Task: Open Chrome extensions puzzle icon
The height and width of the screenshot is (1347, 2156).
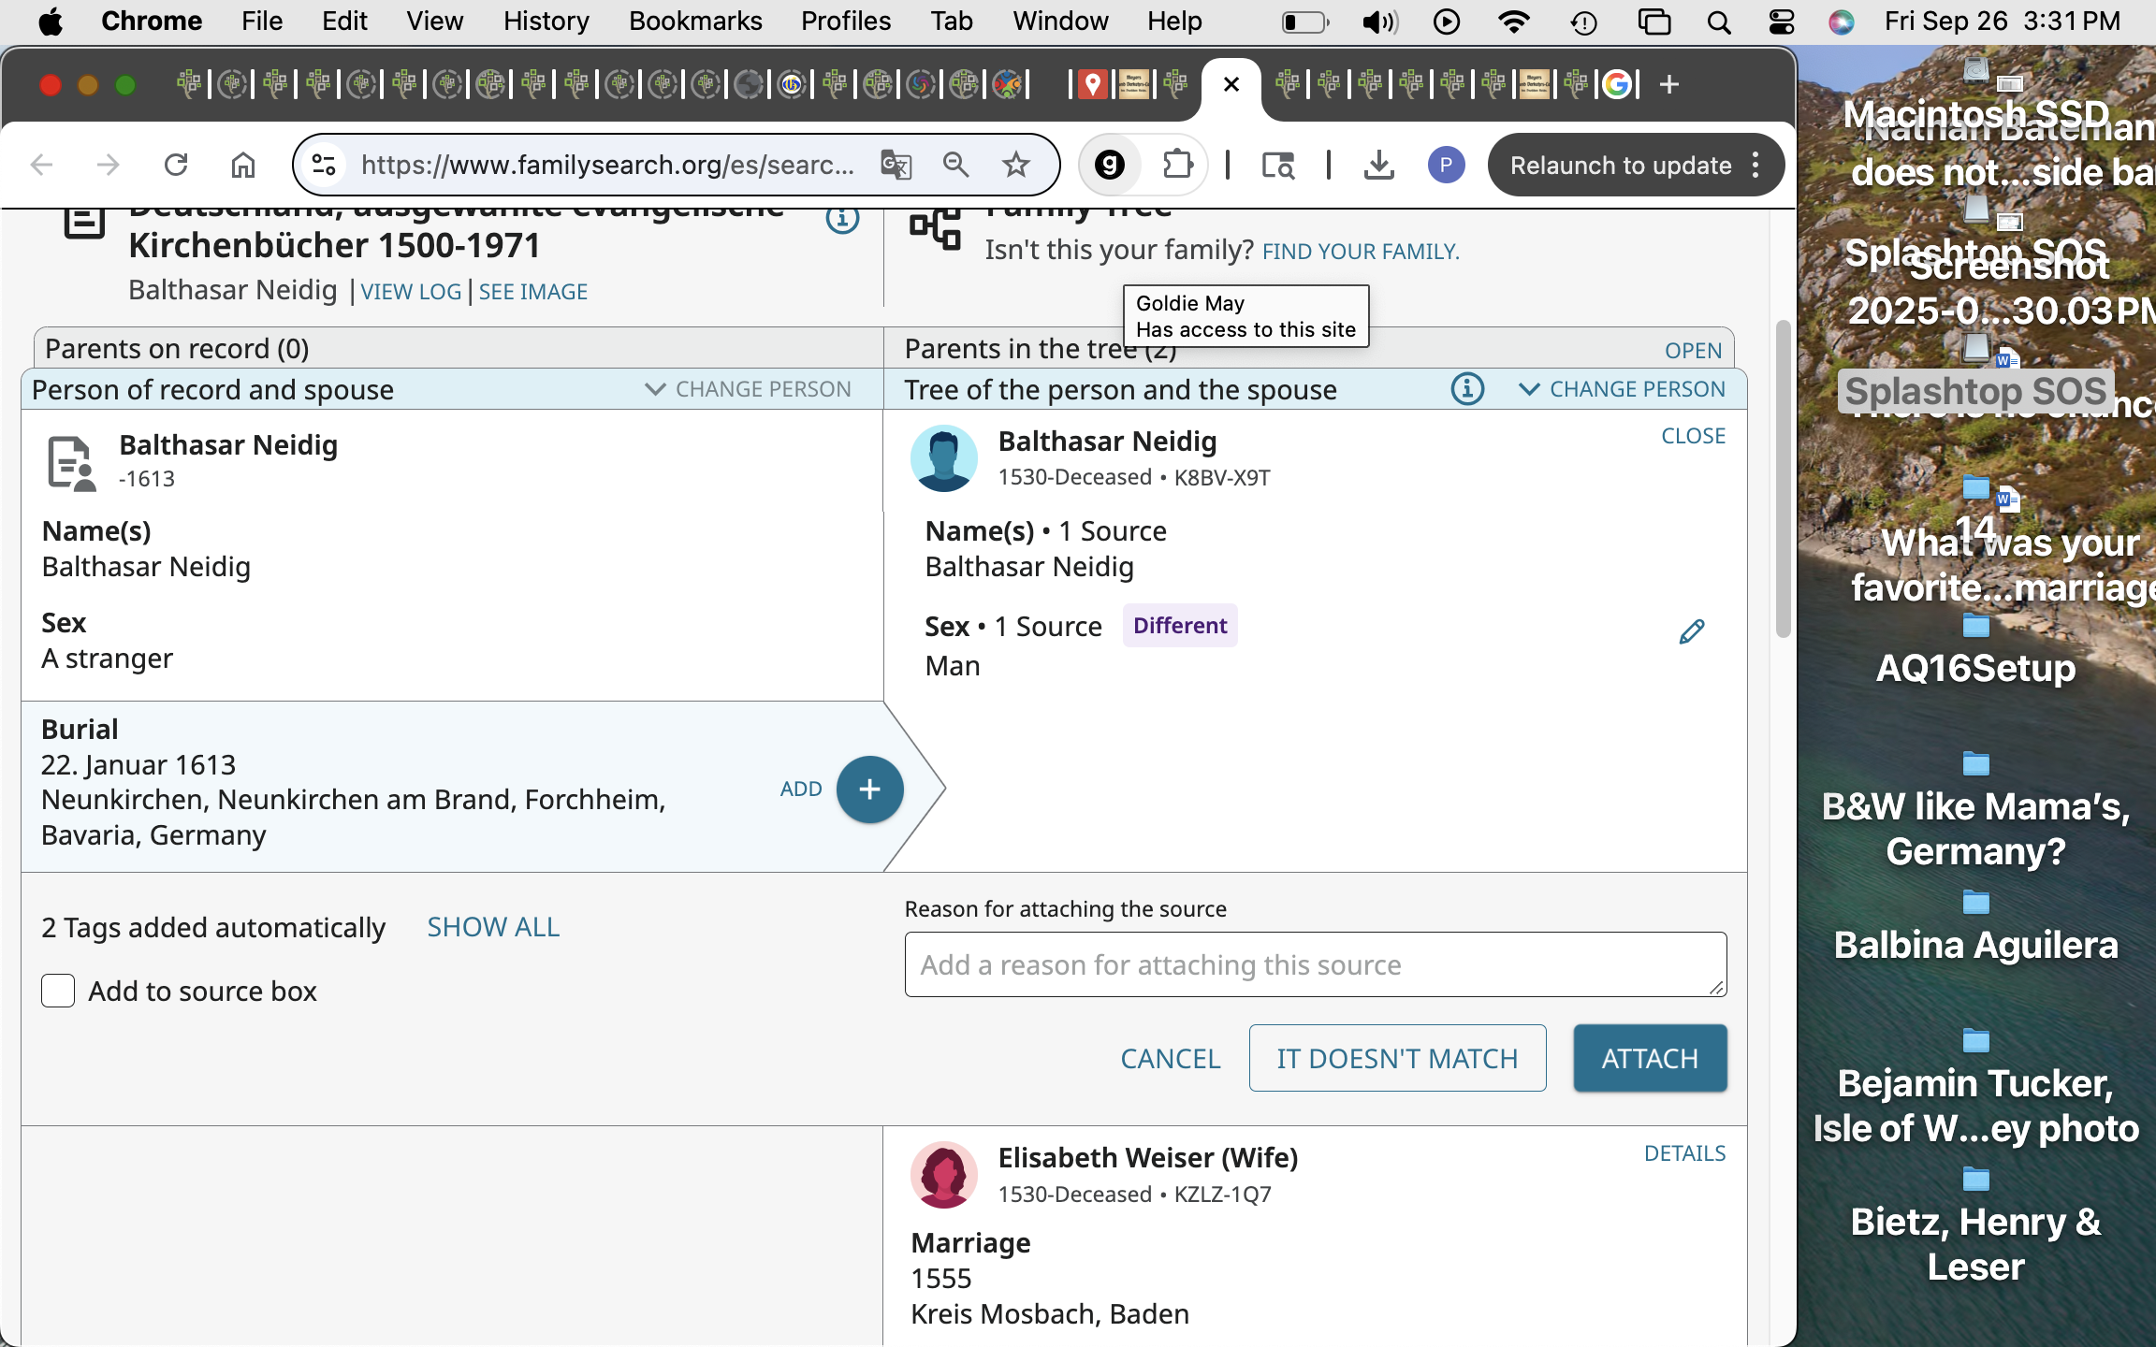Action: (x=1177, y=166)
